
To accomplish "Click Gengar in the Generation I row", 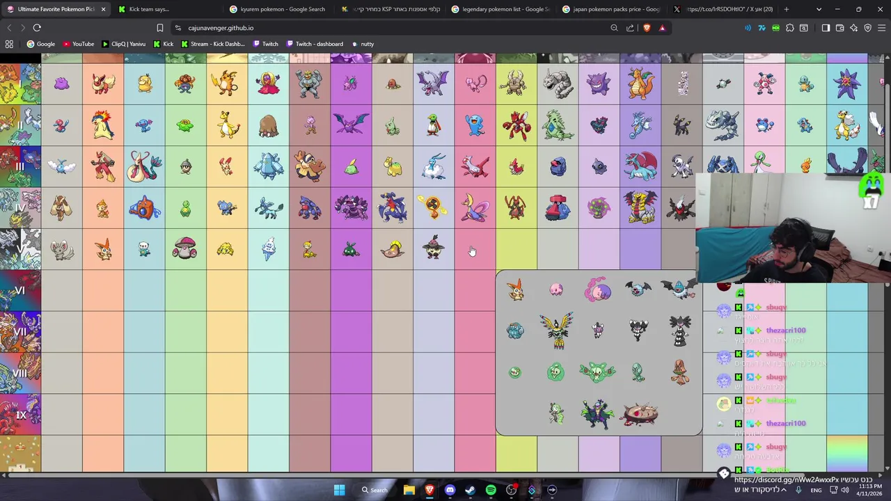I will tap(599, 84).
